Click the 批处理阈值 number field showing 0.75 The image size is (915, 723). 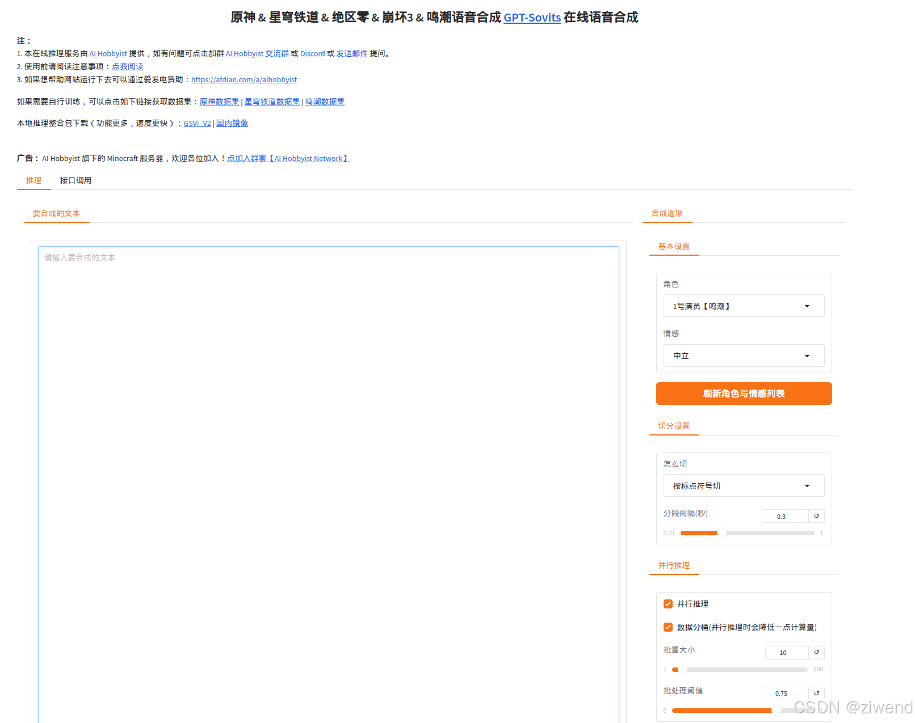coord(785,693)
